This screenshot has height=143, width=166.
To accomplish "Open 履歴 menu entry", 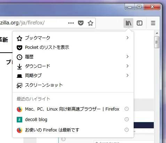I will (73, 57).
